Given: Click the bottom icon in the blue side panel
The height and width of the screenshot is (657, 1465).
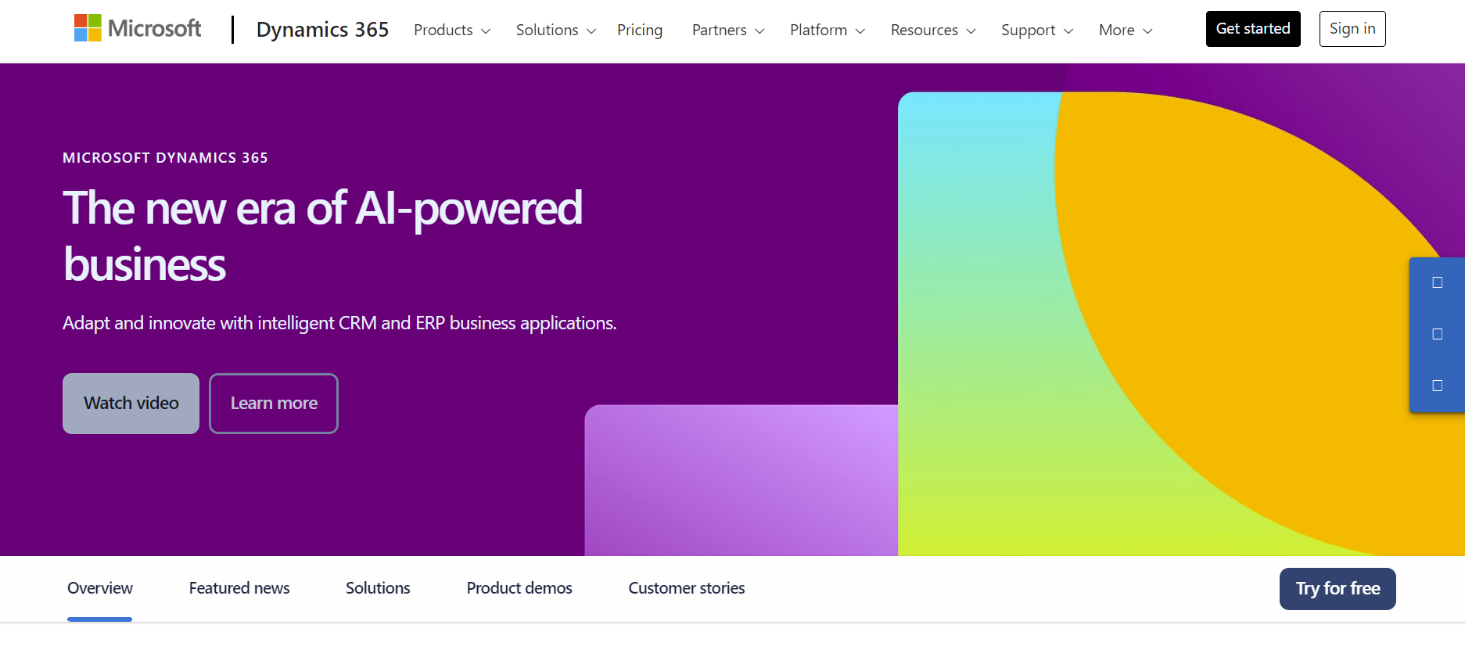Looking at the screenshot, I should (1437, 386).
